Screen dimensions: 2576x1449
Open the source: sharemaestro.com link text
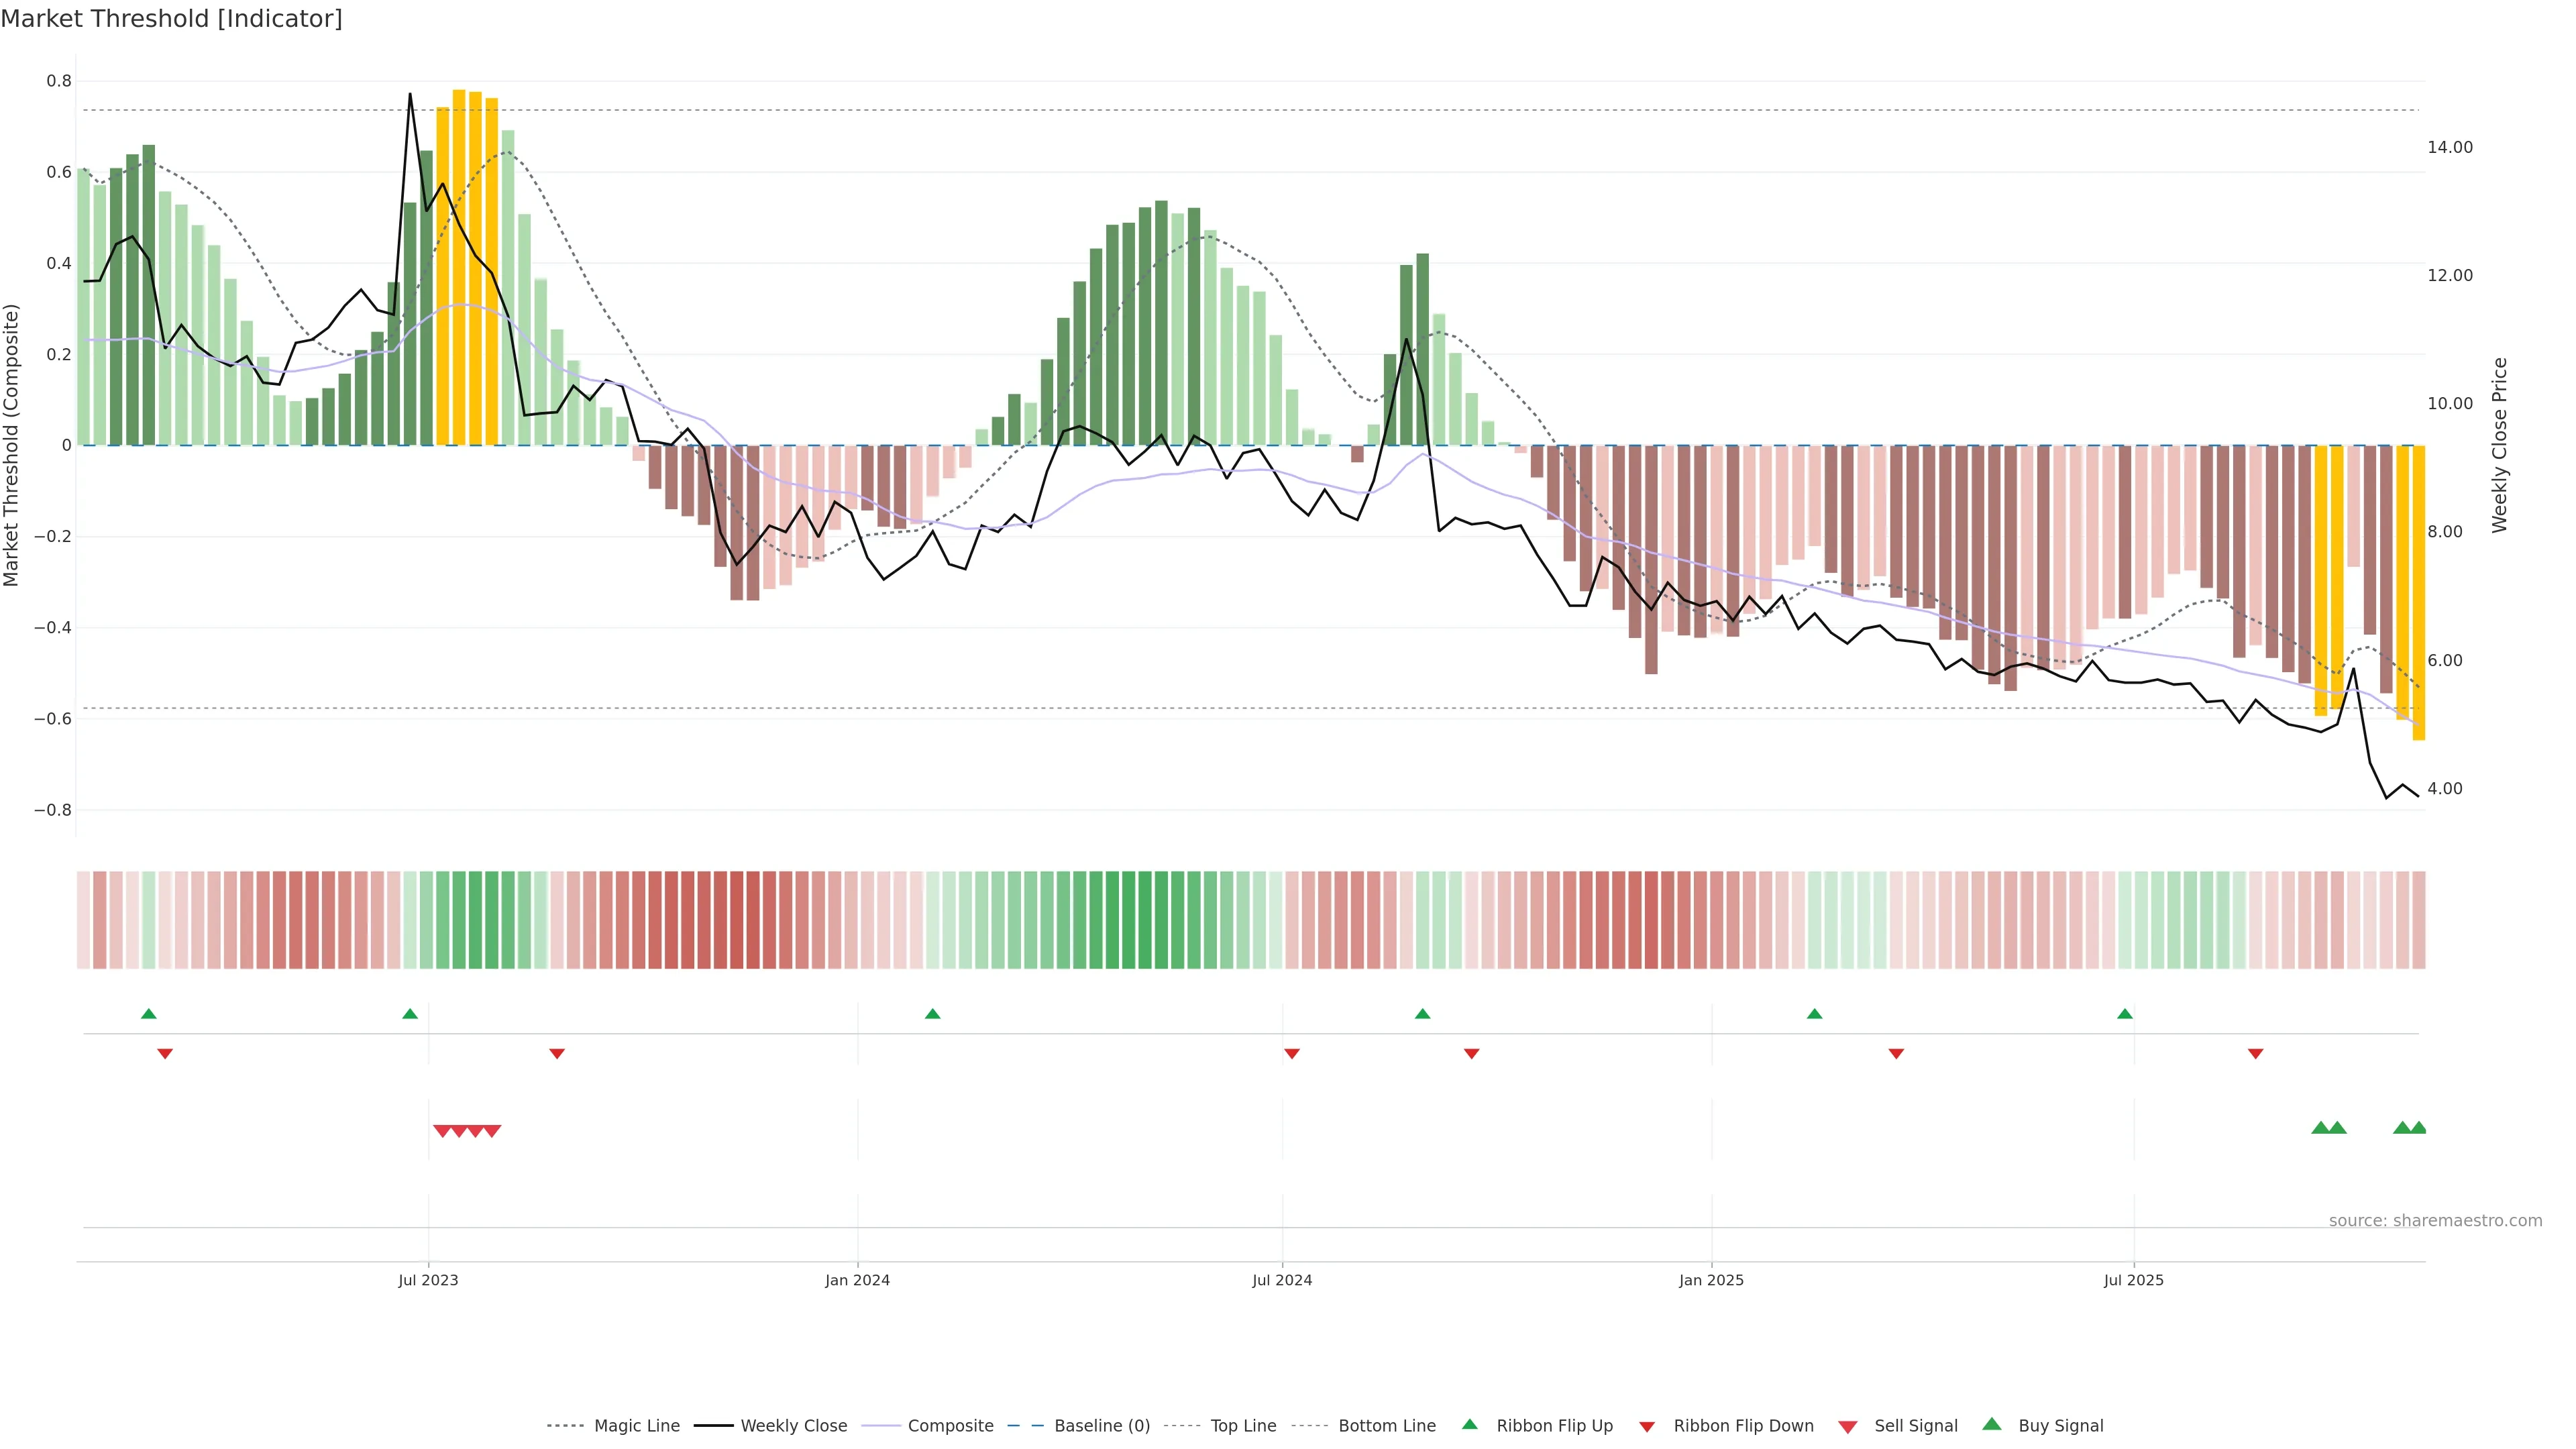pos(2435,1221)
